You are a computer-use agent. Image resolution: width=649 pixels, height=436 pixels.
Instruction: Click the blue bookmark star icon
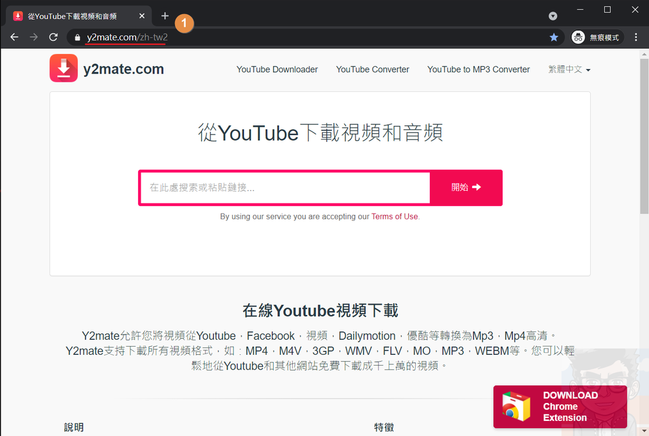(554, 37)
